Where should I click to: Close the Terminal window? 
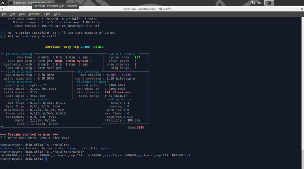pos(302,9)
